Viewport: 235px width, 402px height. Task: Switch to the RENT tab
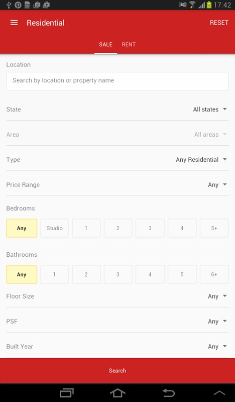[129, 44]
